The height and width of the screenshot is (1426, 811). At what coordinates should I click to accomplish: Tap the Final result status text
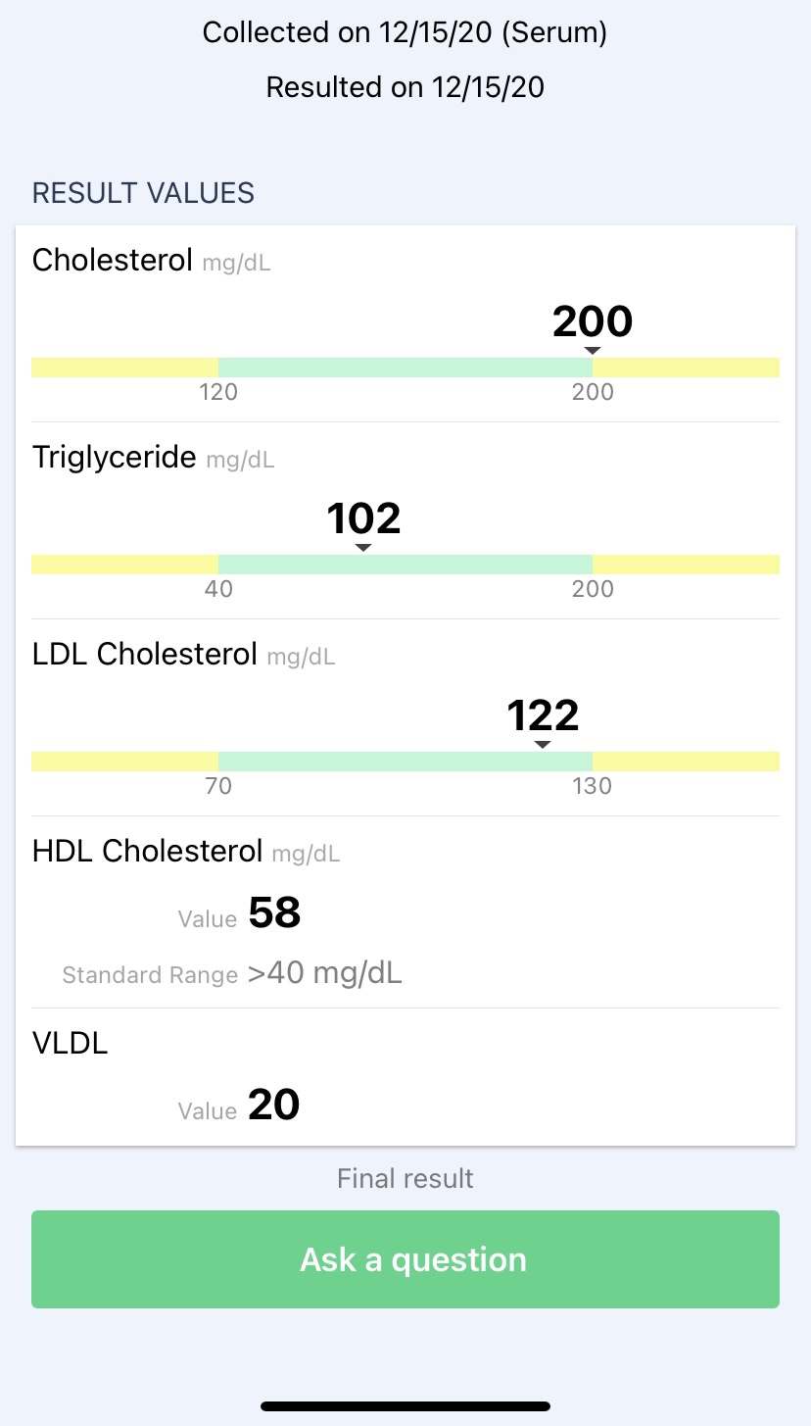(405, 1178)
